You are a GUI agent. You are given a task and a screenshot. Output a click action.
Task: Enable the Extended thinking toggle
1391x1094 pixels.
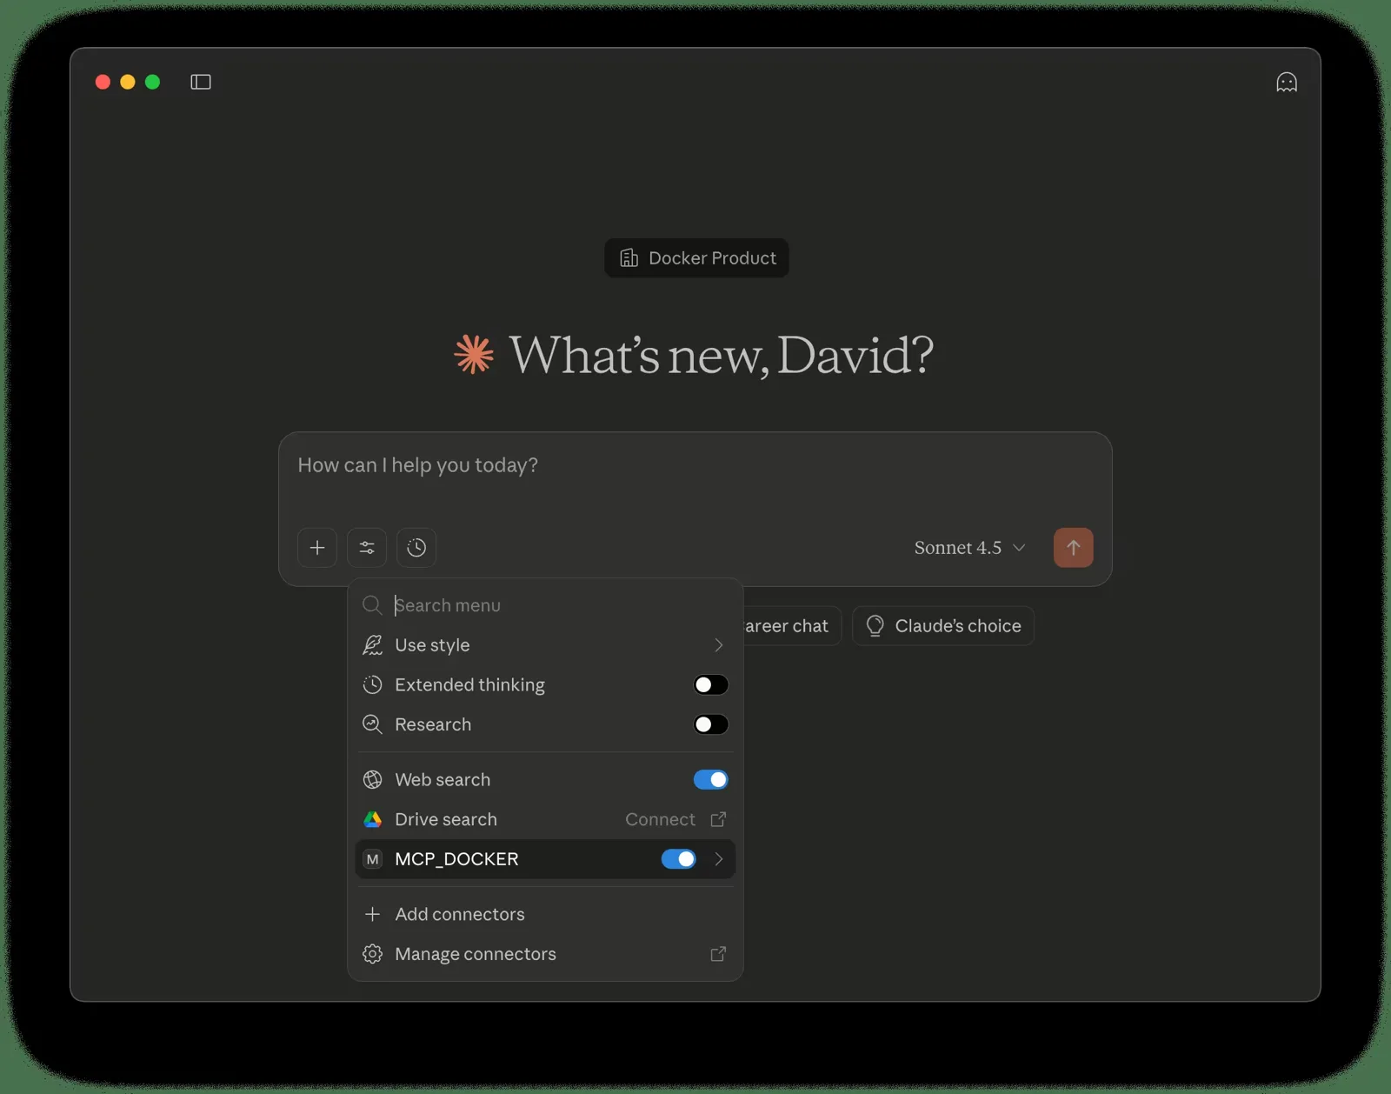pyautogui.click(x=710, y=685)
